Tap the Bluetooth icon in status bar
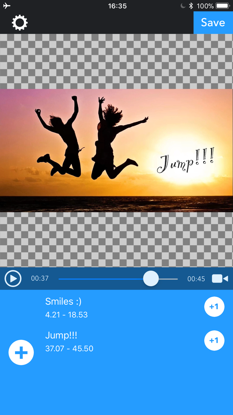 (x=191, y=6)
